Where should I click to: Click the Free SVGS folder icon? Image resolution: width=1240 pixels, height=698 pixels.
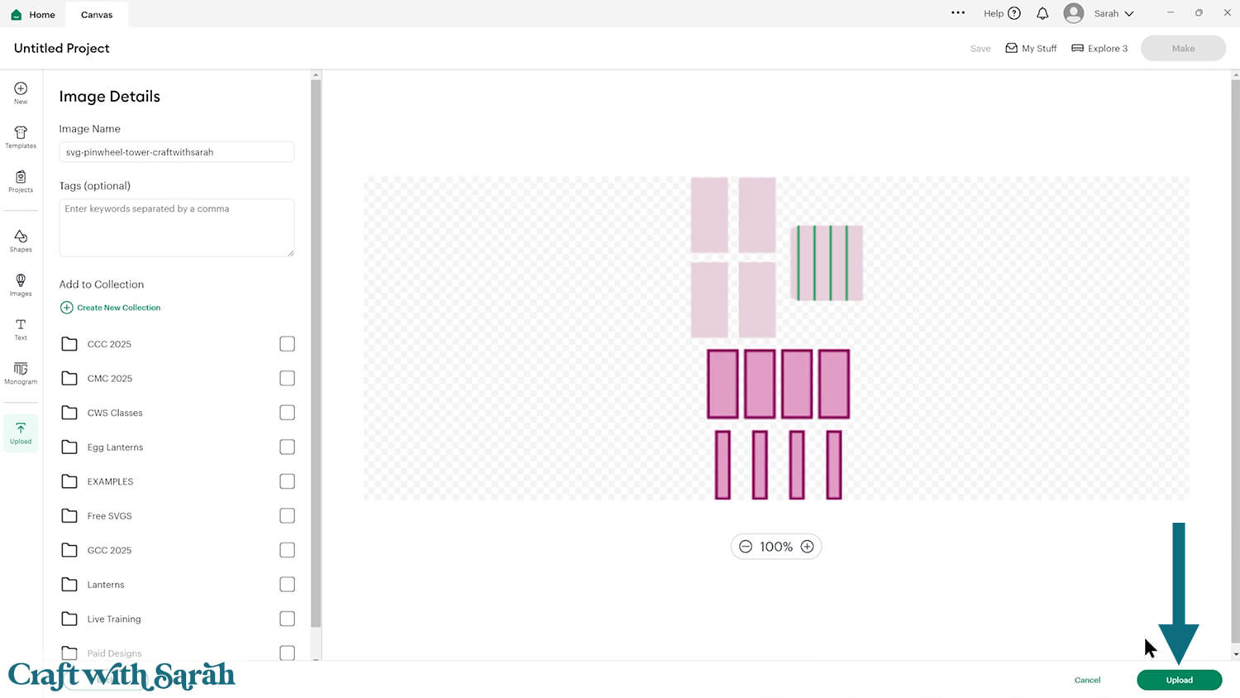[x=69, y=516]
